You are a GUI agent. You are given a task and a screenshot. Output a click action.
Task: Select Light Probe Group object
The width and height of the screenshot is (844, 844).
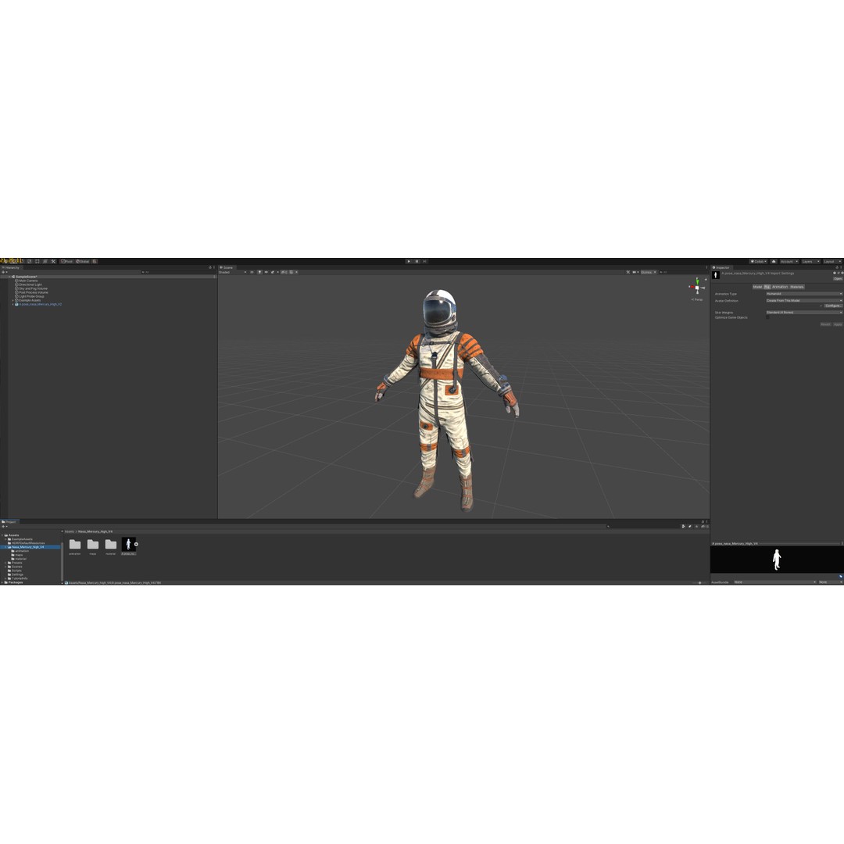coord(31,297)
